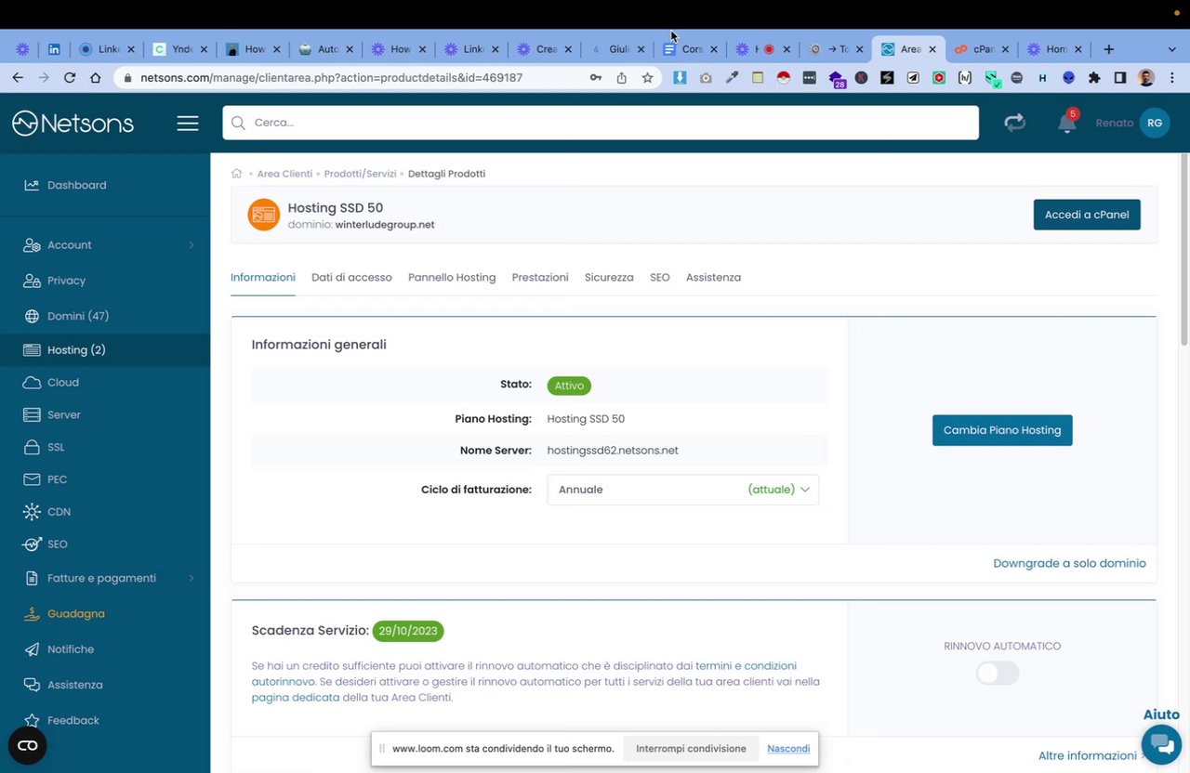Image resolution: width=1190 pixels, height=773 pixels.
Task: Enable the Rinnovo Automatico switch
Action: [998, 674]
